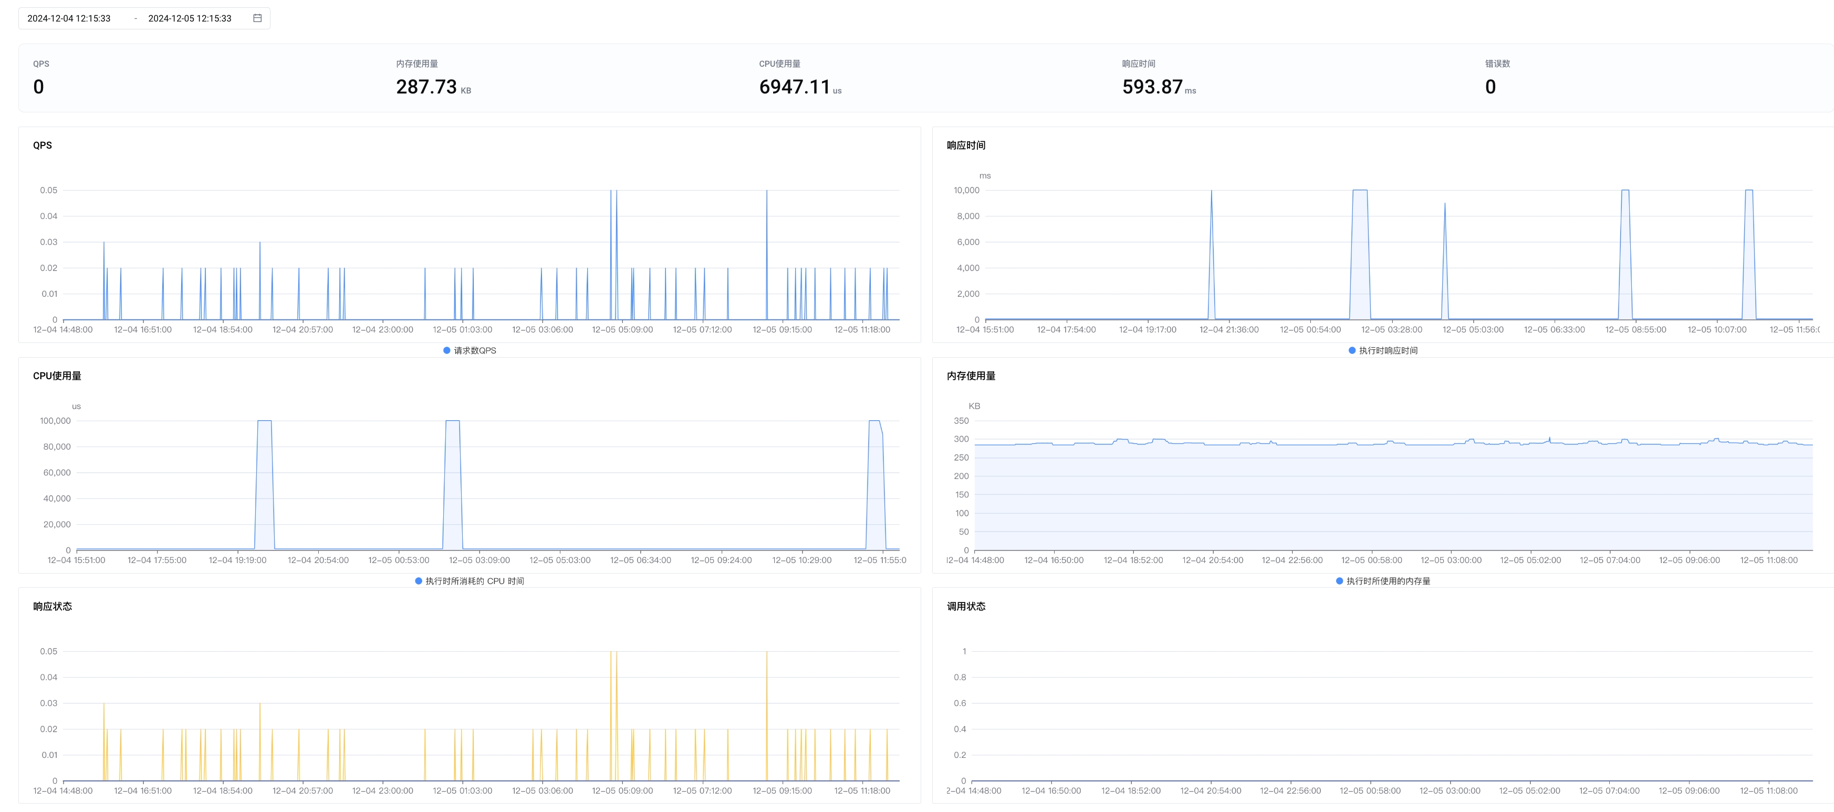This screenshot has height=812, width=1834.
Task: Click the 内存使用量 chart panel title
Action: pyautogui.click(x=971, y=376)
